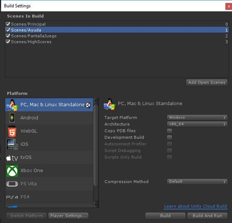Toggle the Scenes/HighScores checkbox
The width and height of the screenshot is (232, 223).
(x=8, y=42)
